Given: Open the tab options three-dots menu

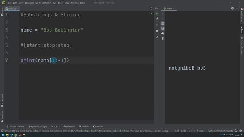Looking at the screenshot, I should 152,8.
